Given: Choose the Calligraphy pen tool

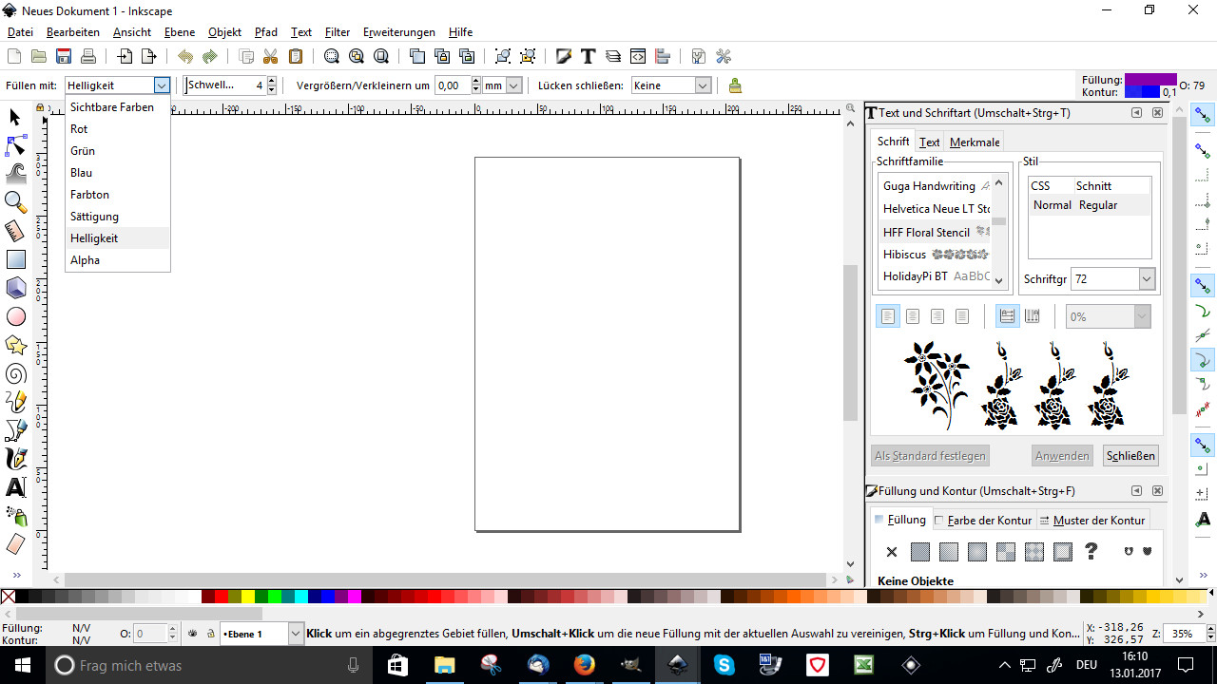Looking at the screenshot, I should [x=16, y=459].
